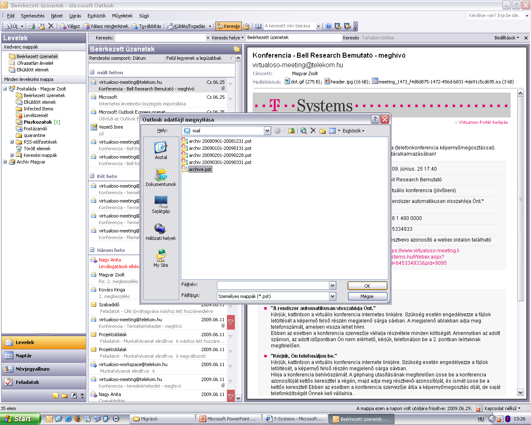Go to Dokumentumok in the dialog sidebar
The width and height of the screenshot is (531, 425).
pyautogui.click(x=161, y=177)
